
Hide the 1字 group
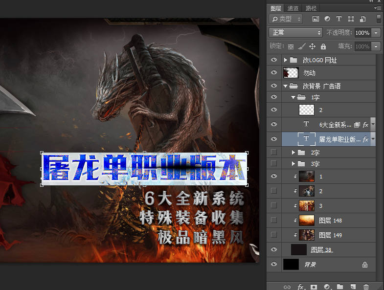pyautogui.click(x=274, y=97)
